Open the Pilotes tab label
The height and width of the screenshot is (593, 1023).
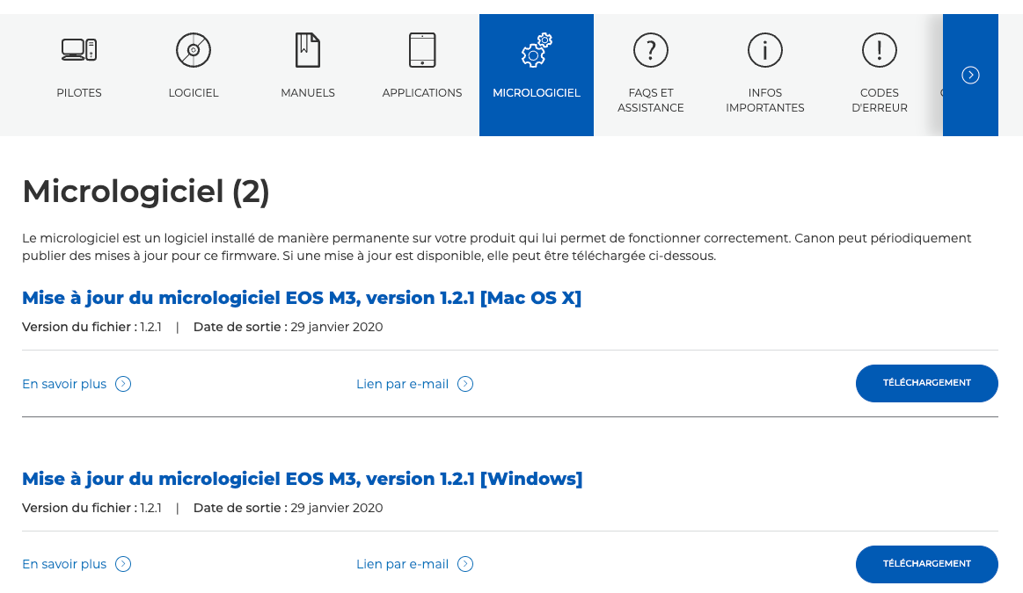pos(79,93)
